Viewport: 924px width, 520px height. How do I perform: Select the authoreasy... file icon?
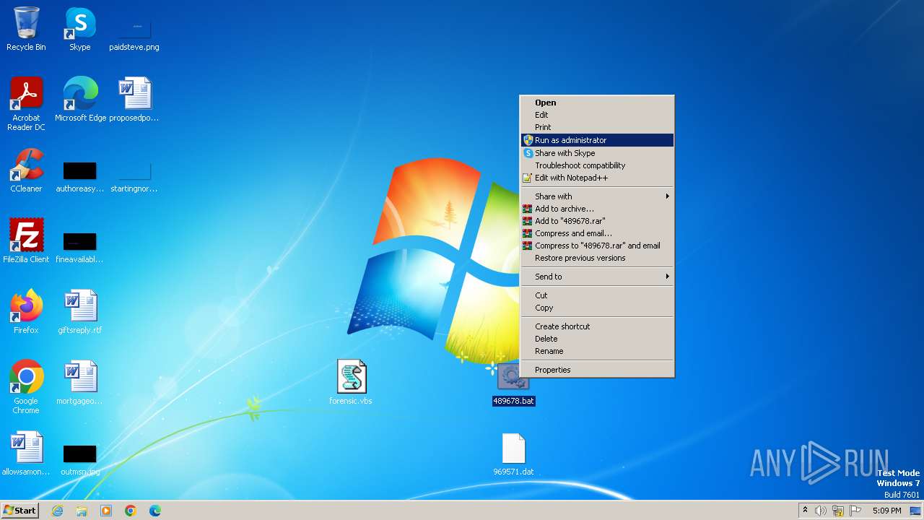click(80, 175)
